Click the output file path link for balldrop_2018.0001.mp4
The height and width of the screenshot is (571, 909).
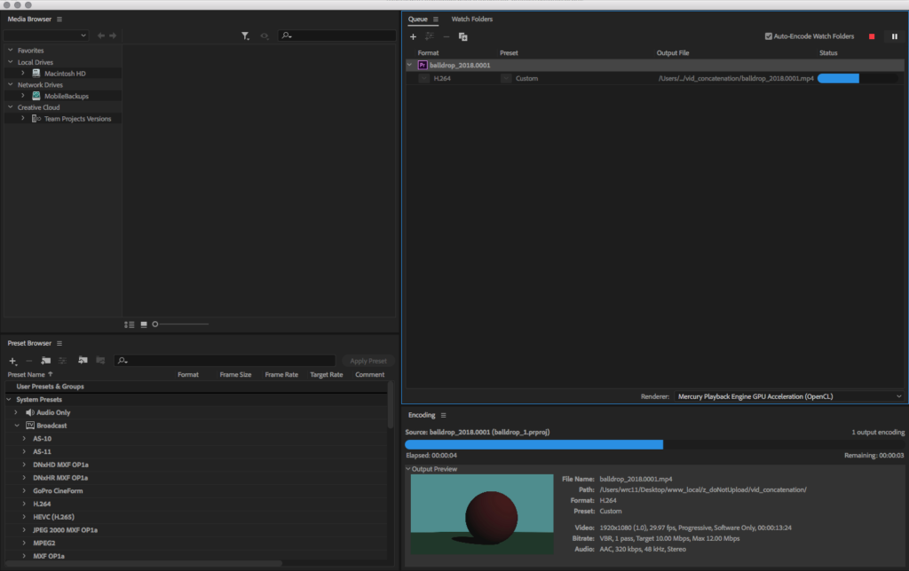point(735,79)
